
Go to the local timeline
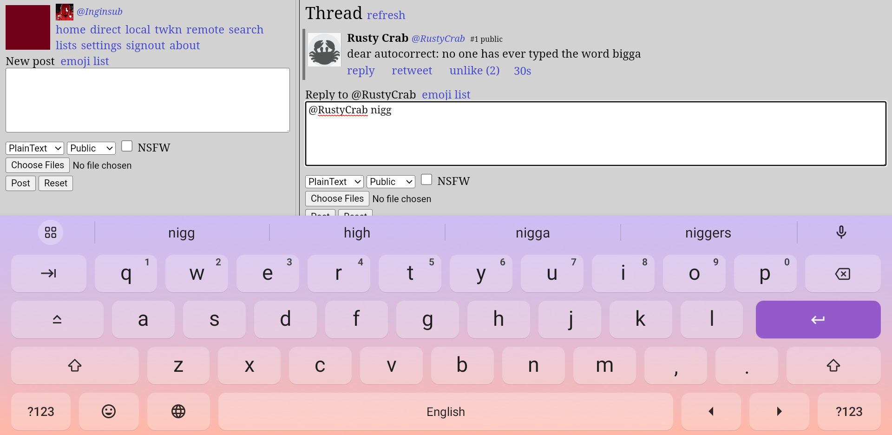138,30
